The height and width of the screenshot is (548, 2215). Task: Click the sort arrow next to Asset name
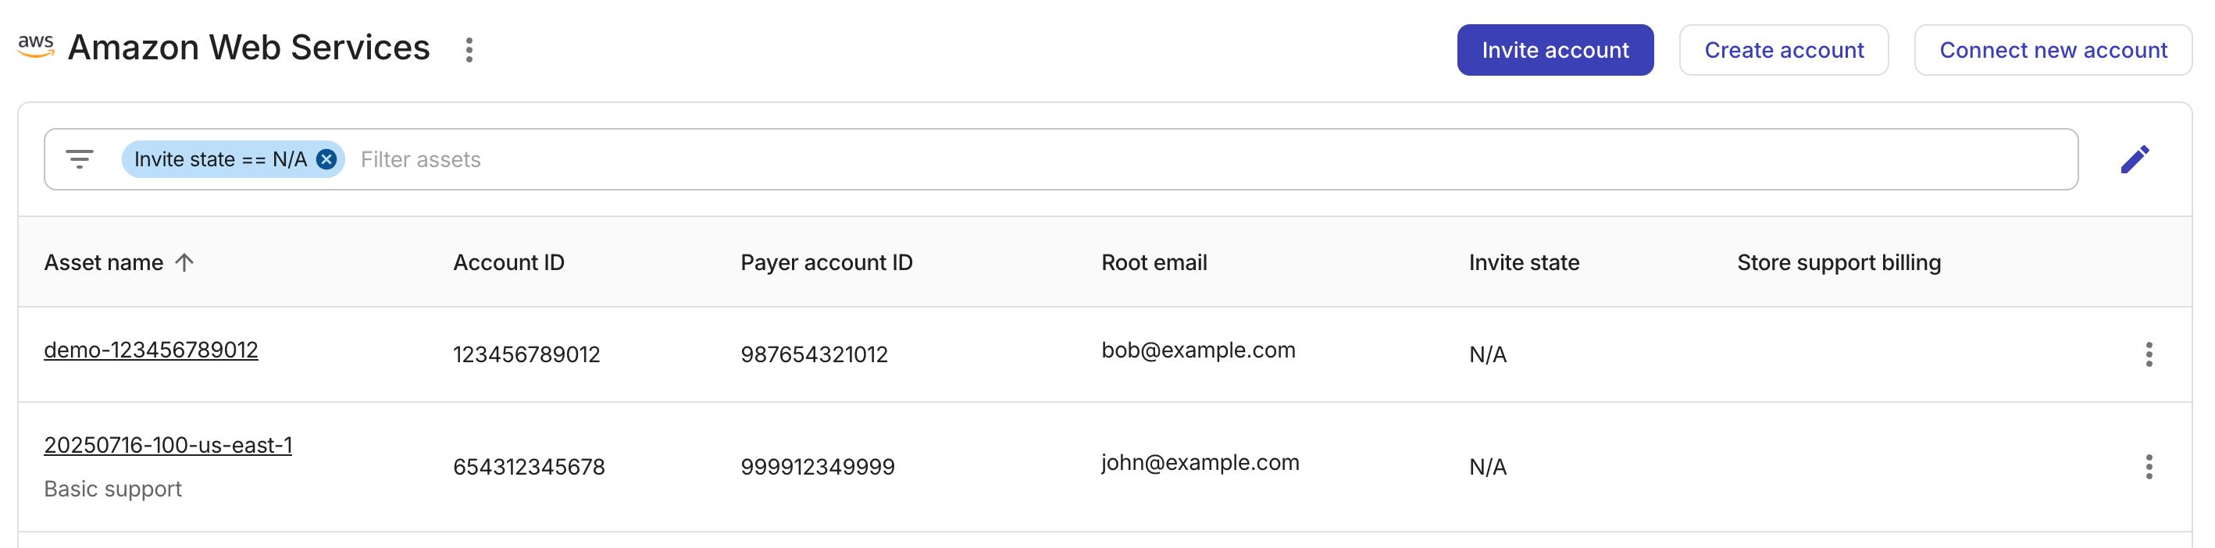coord(184,262)
